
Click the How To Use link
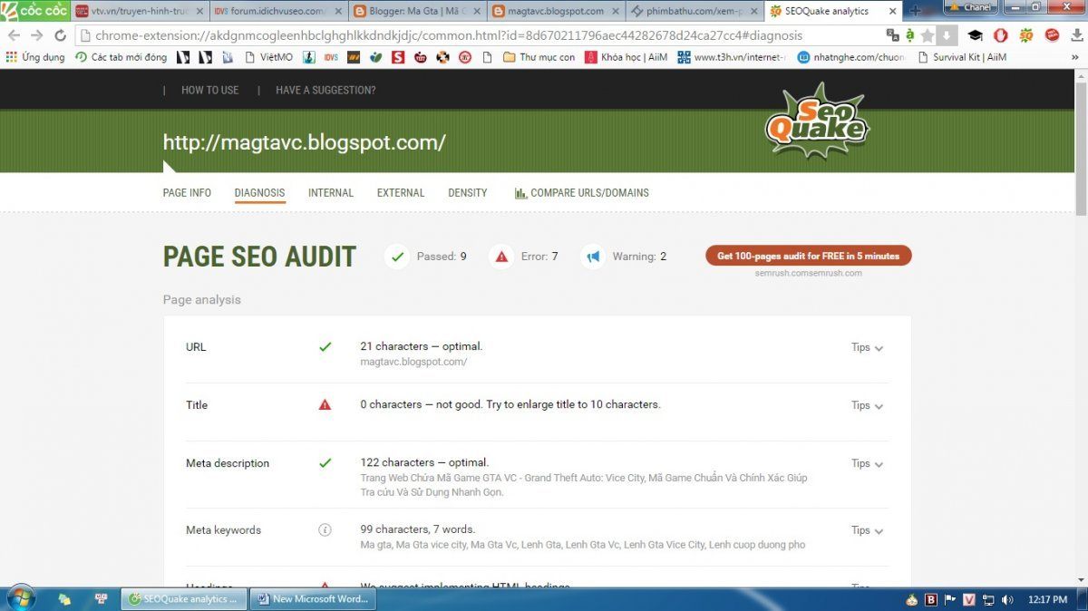pyautogui.click(x=209, y=90)
